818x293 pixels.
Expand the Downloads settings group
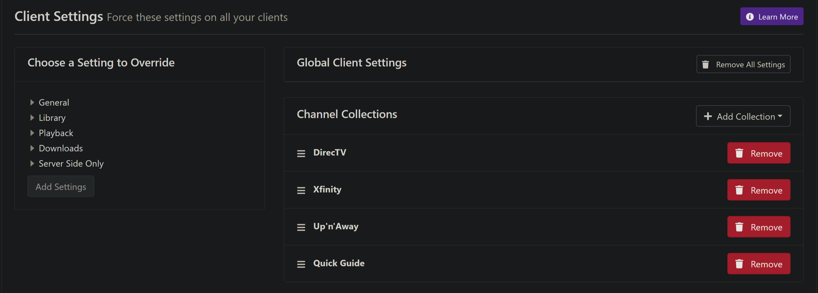32,148
